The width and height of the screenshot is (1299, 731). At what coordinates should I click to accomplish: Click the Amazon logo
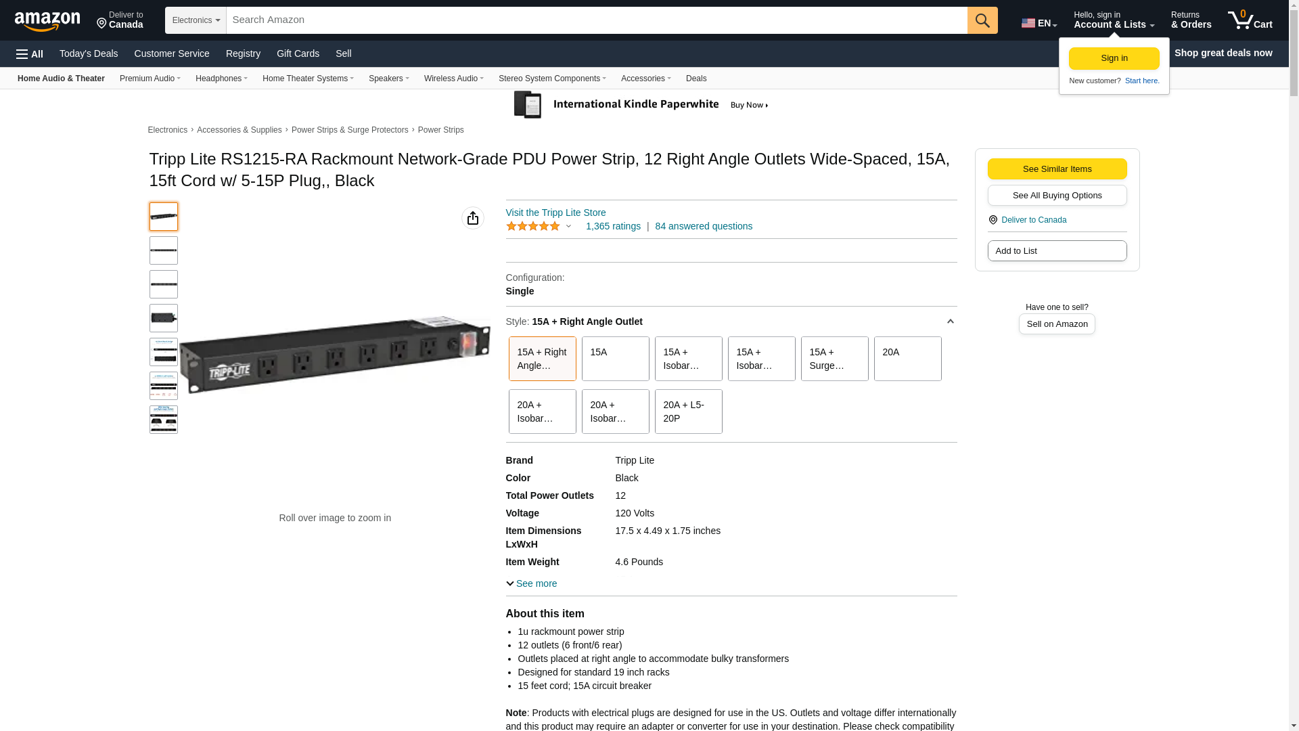47,21
